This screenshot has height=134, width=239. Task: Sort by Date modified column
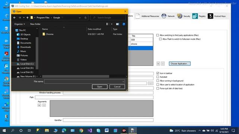pyautogui.click(x=94, y=29)
